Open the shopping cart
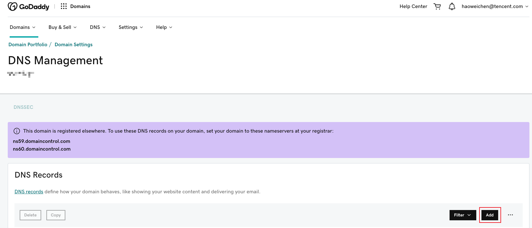Screen dimensions: 532x228 tap(437, 6)
